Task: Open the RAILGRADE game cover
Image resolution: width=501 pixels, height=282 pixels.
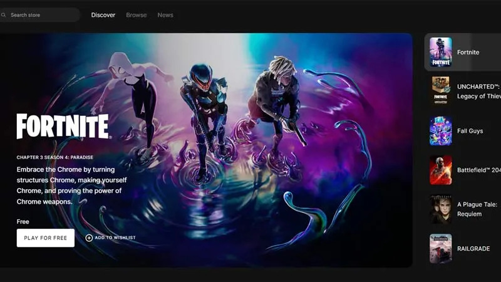Action: (441, 249)
